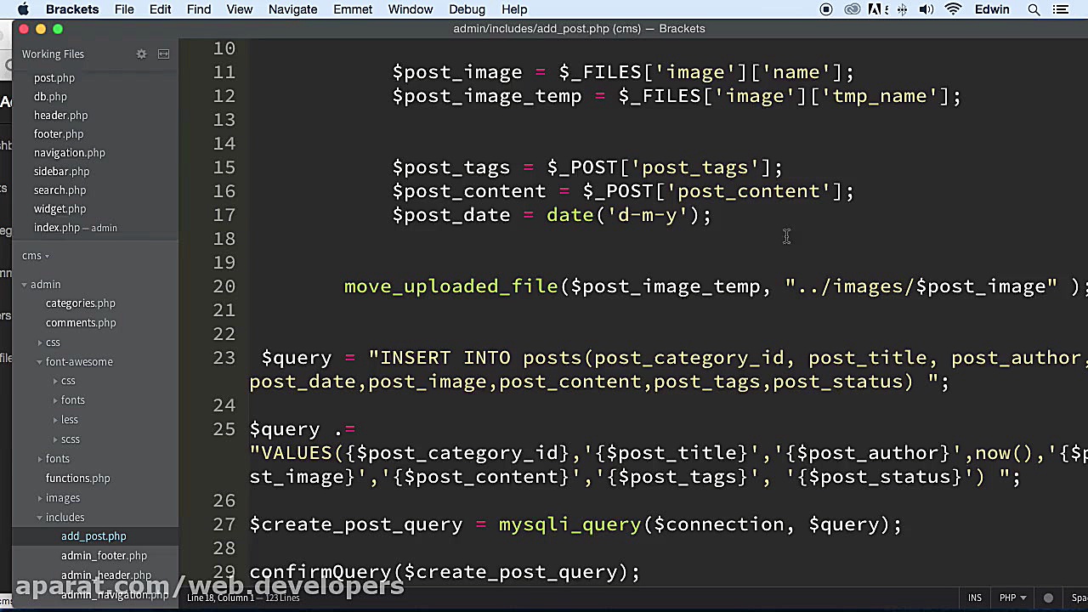Open the Window menu

click(x=411, y=9)
